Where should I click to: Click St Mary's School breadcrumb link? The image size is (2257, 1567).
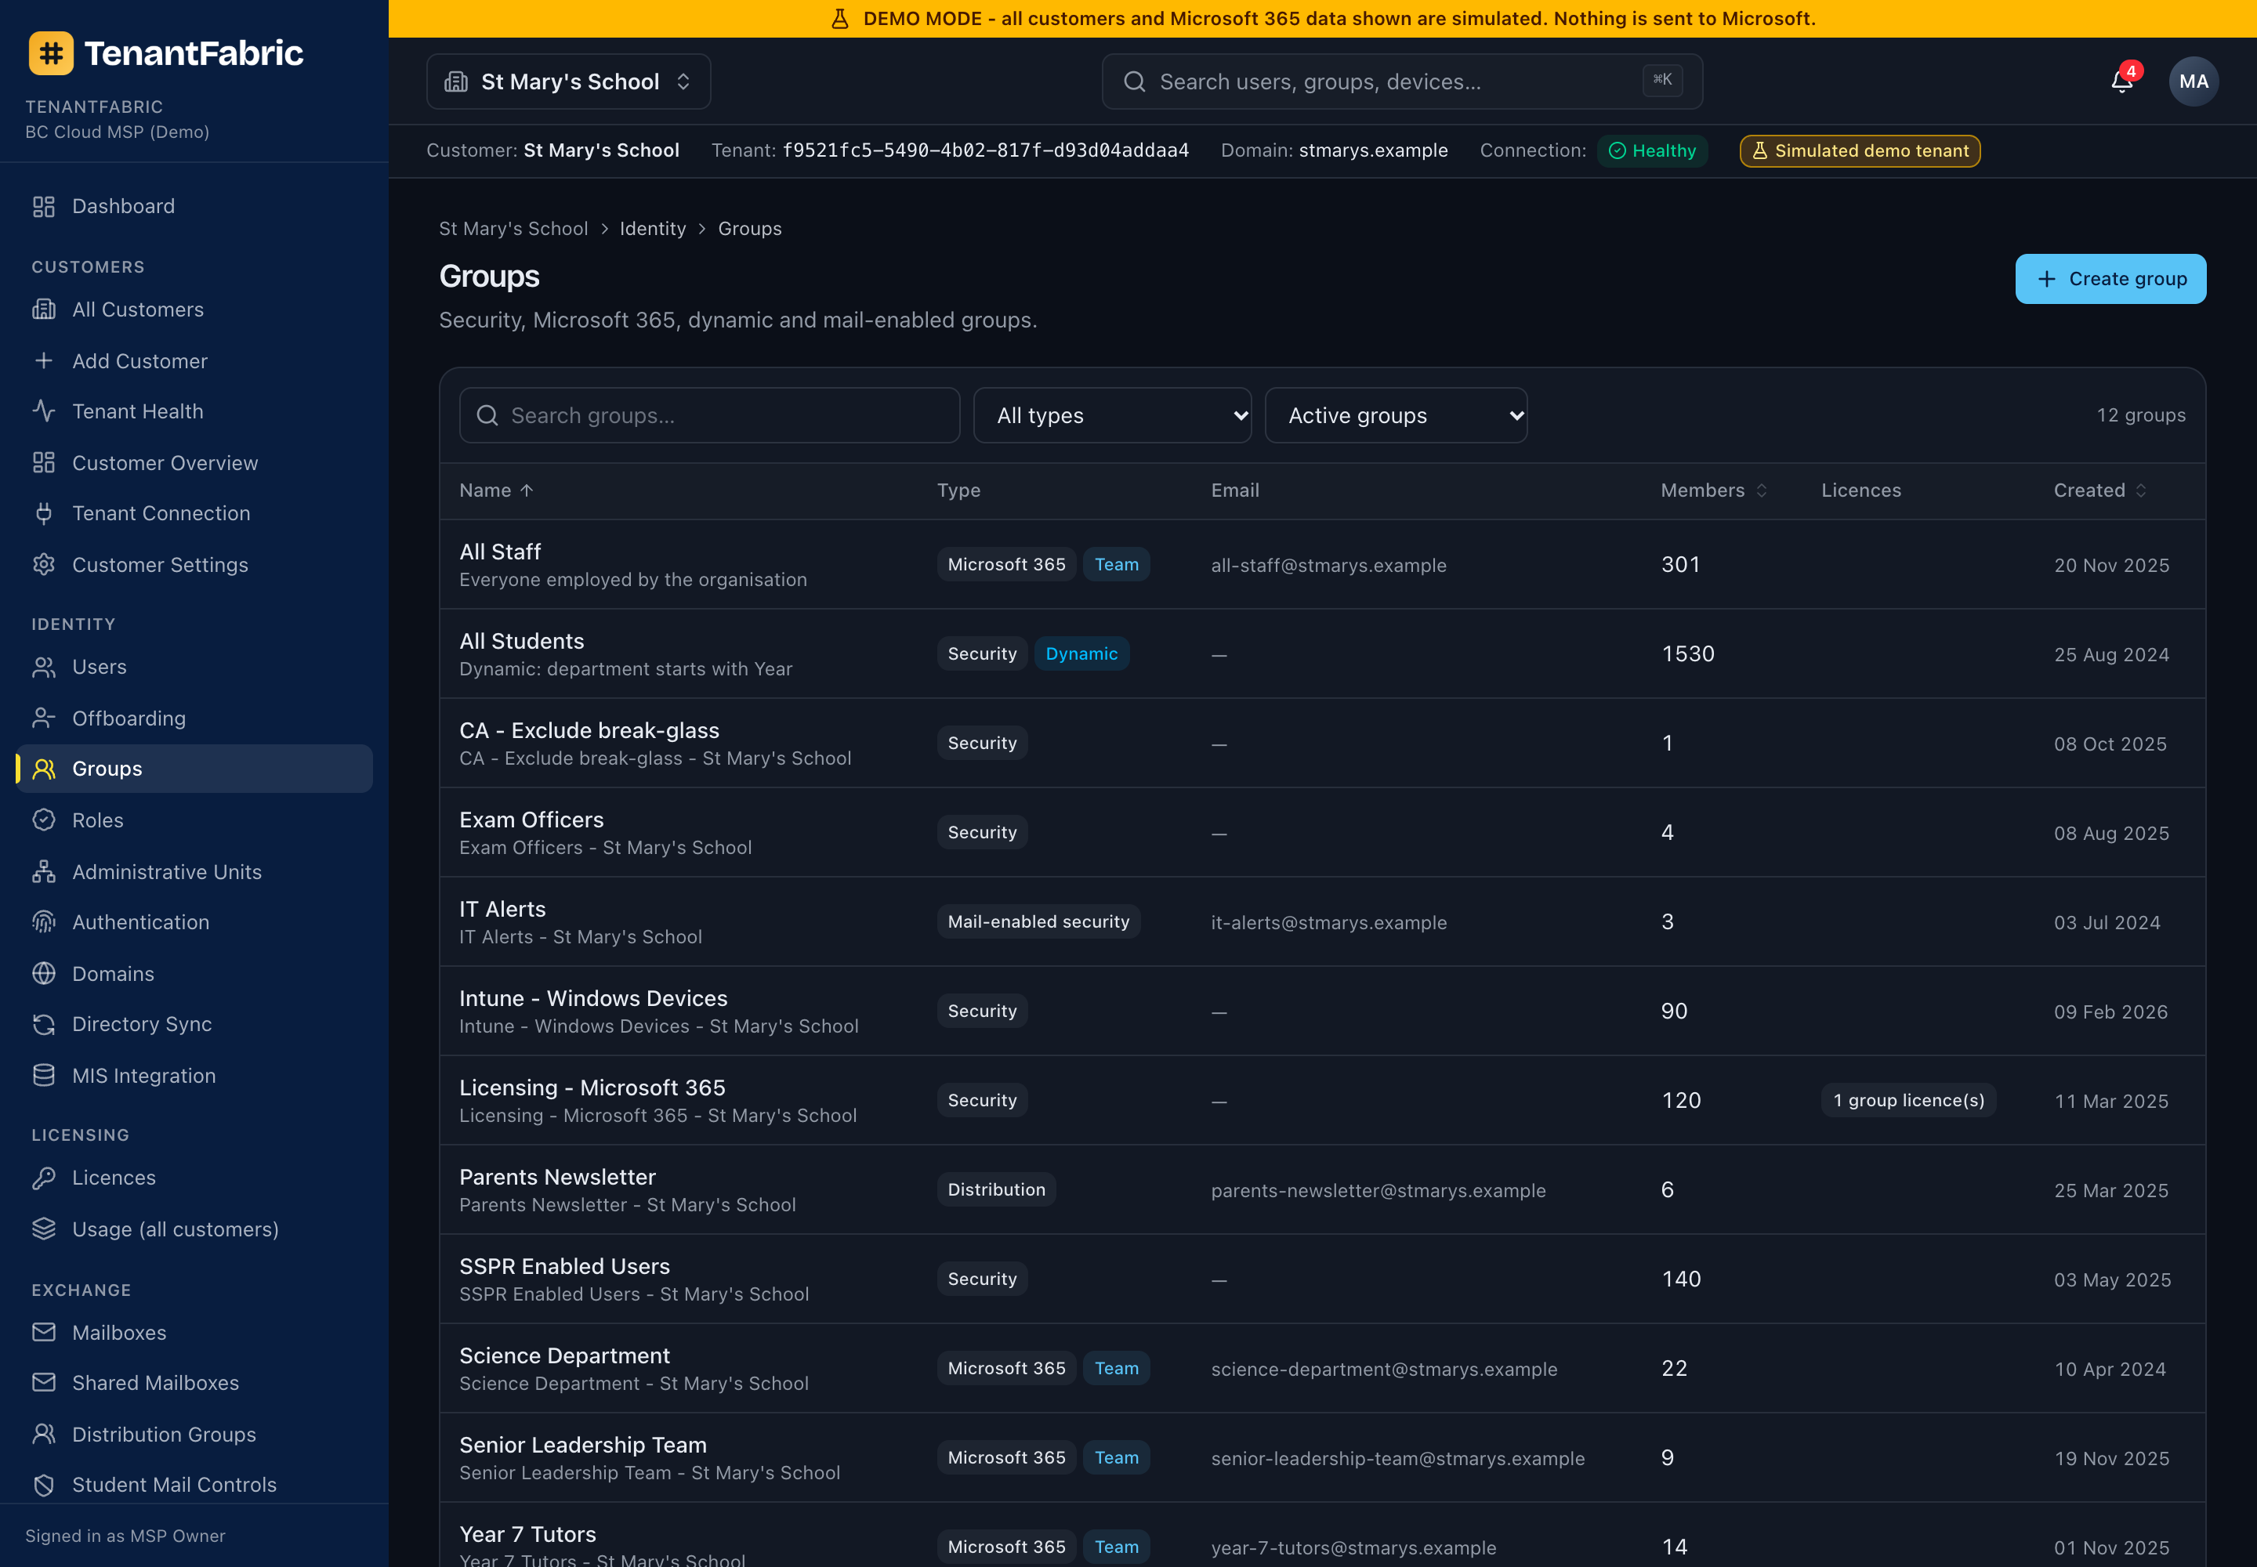click(513, 229)
